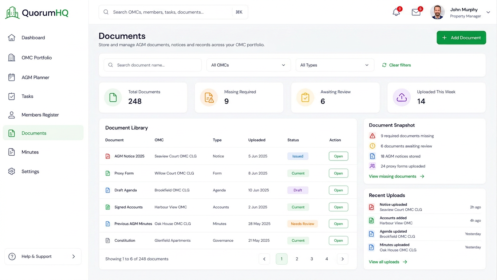Go to OMC Portfolio in sidebar
497x280 pixels.
(43, 58)
